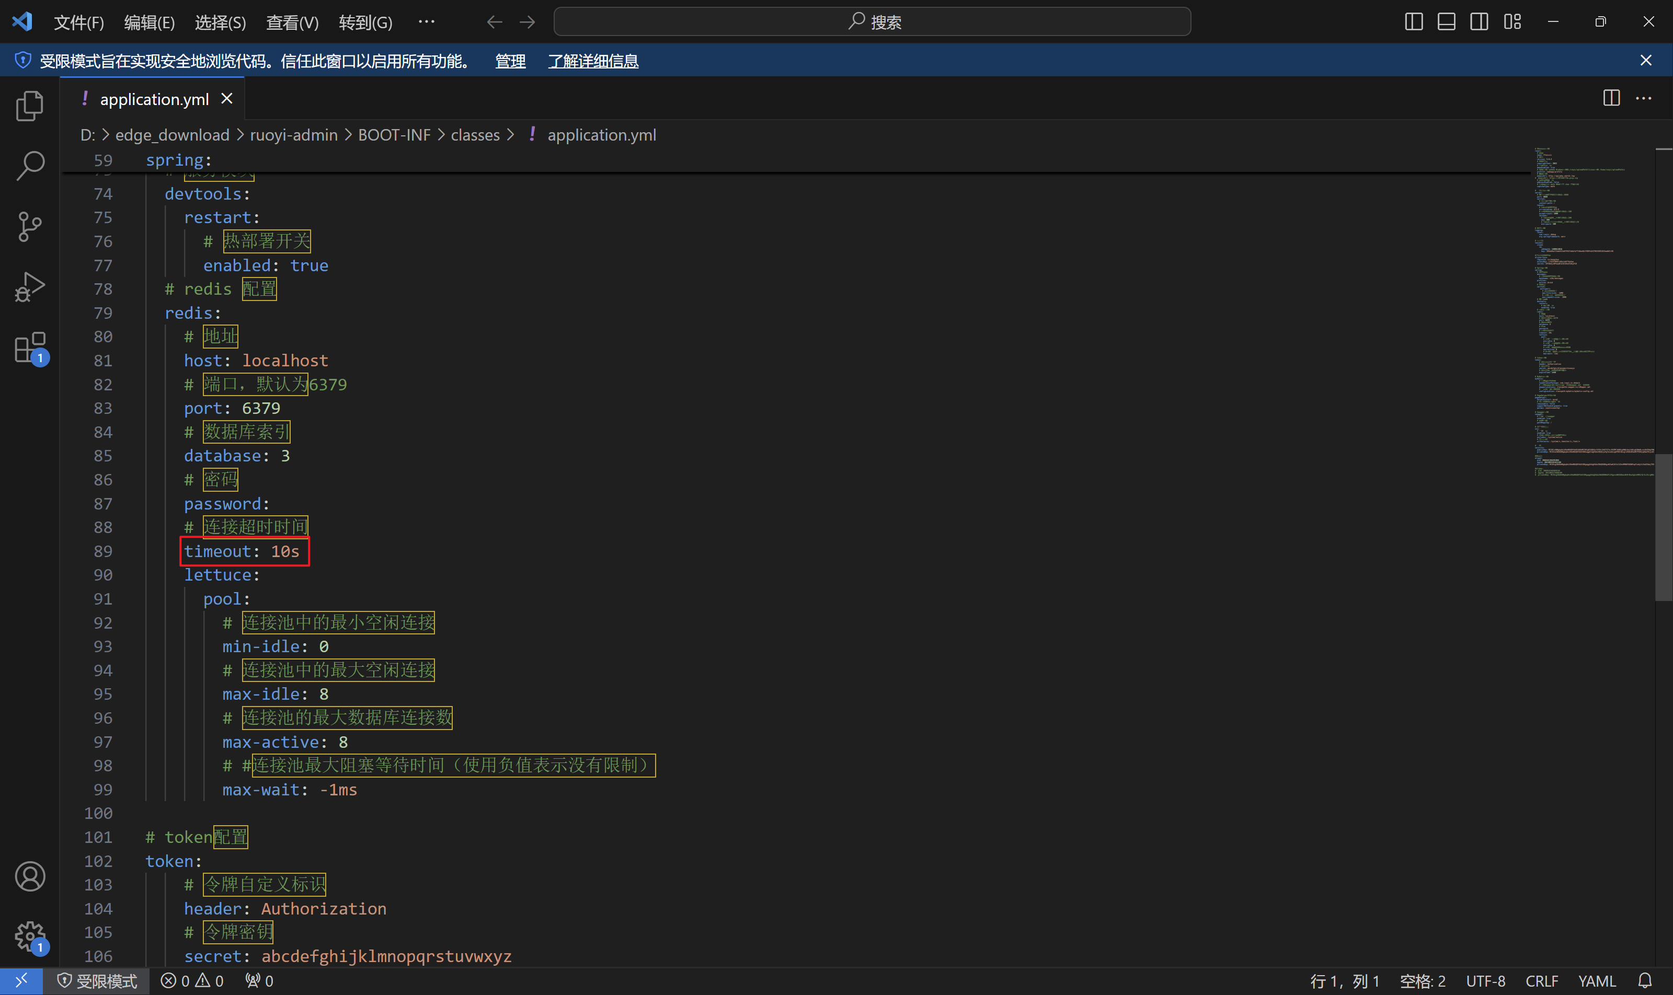The width and height of the screenshot is (1673, 995).
Task: Click the sticky spring: header line
Action: click(178, 160)
